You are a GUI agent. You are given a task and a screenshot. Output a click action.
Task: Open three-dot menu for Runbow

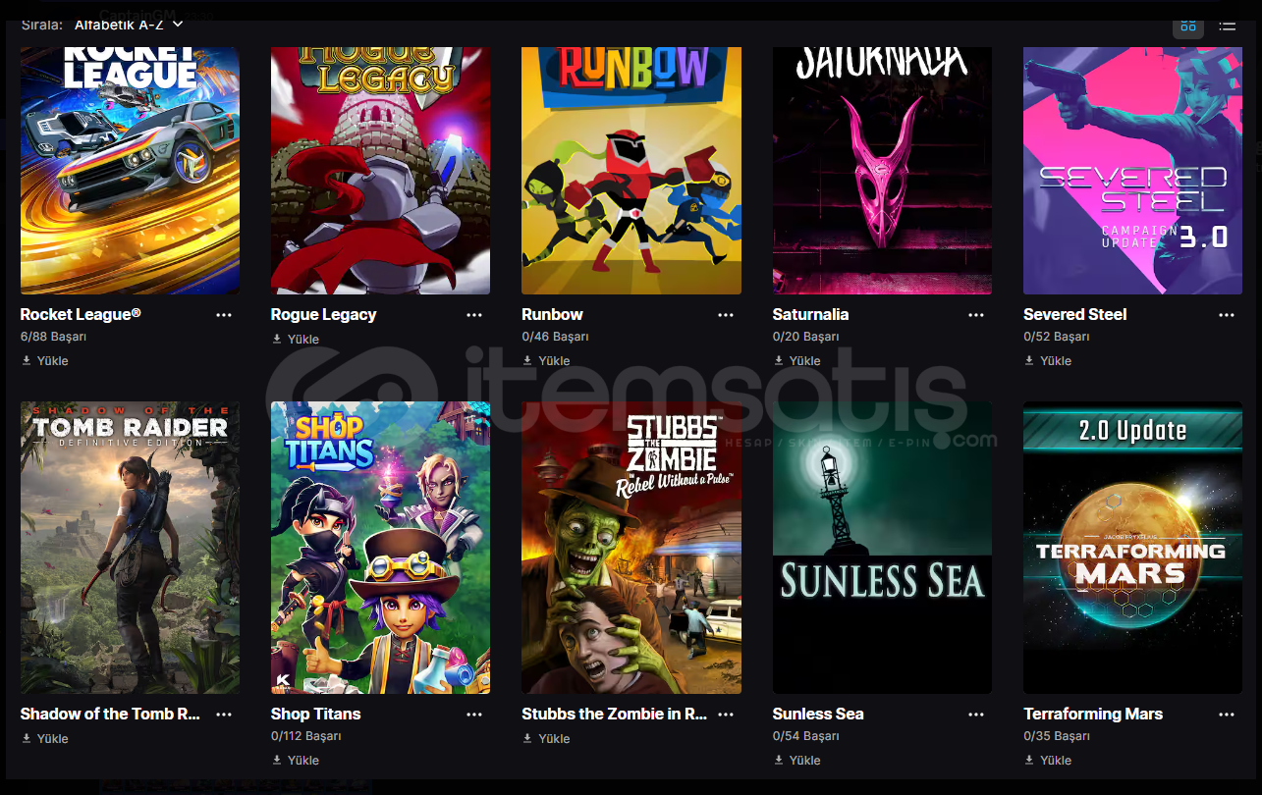point(726,315)
